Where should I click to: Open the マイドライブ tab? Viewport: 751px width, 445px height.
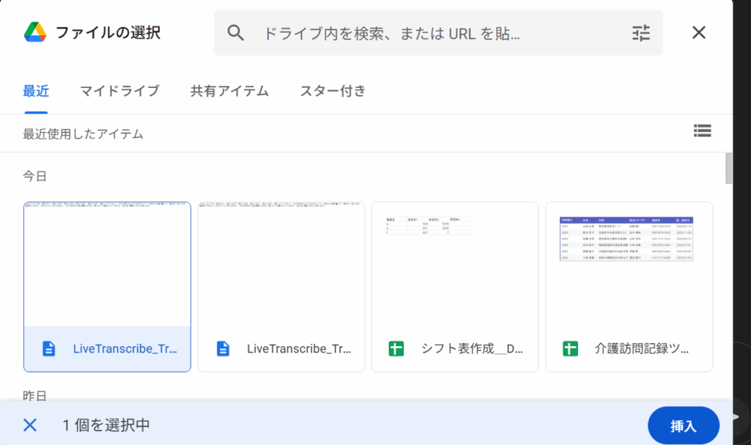click(x=120, y=92)
